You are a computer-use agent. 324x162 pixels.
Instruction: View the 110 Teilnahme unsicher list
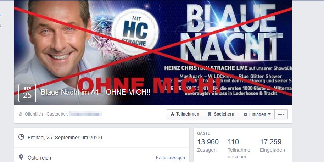click(x=239, y=149)
